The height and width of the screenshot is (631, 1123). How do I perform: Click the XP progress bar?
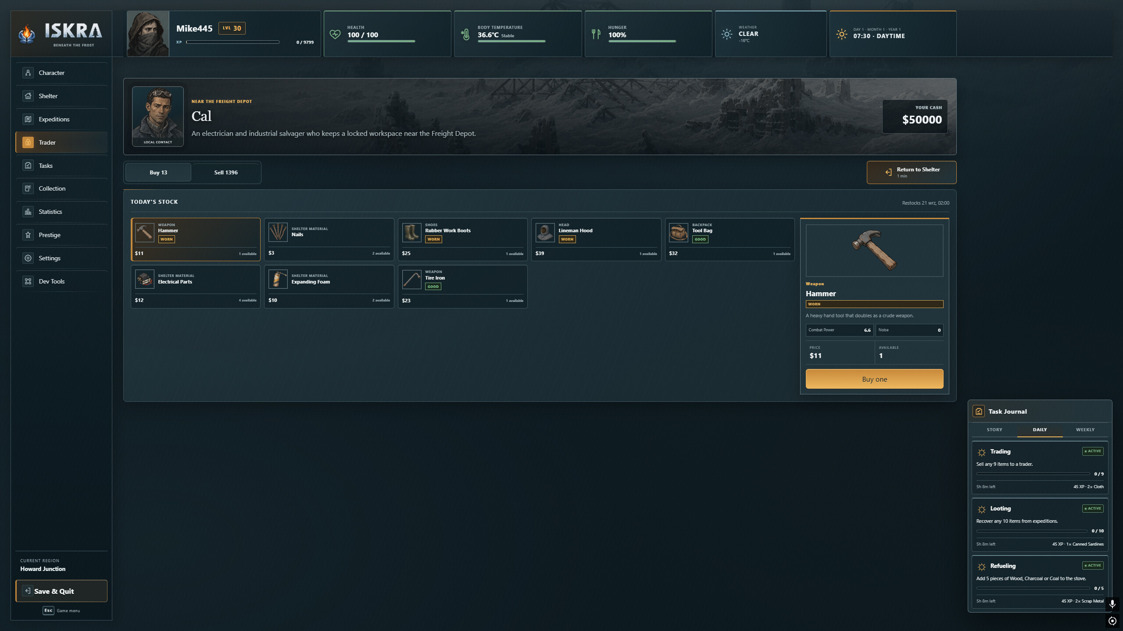pos(233,42)
